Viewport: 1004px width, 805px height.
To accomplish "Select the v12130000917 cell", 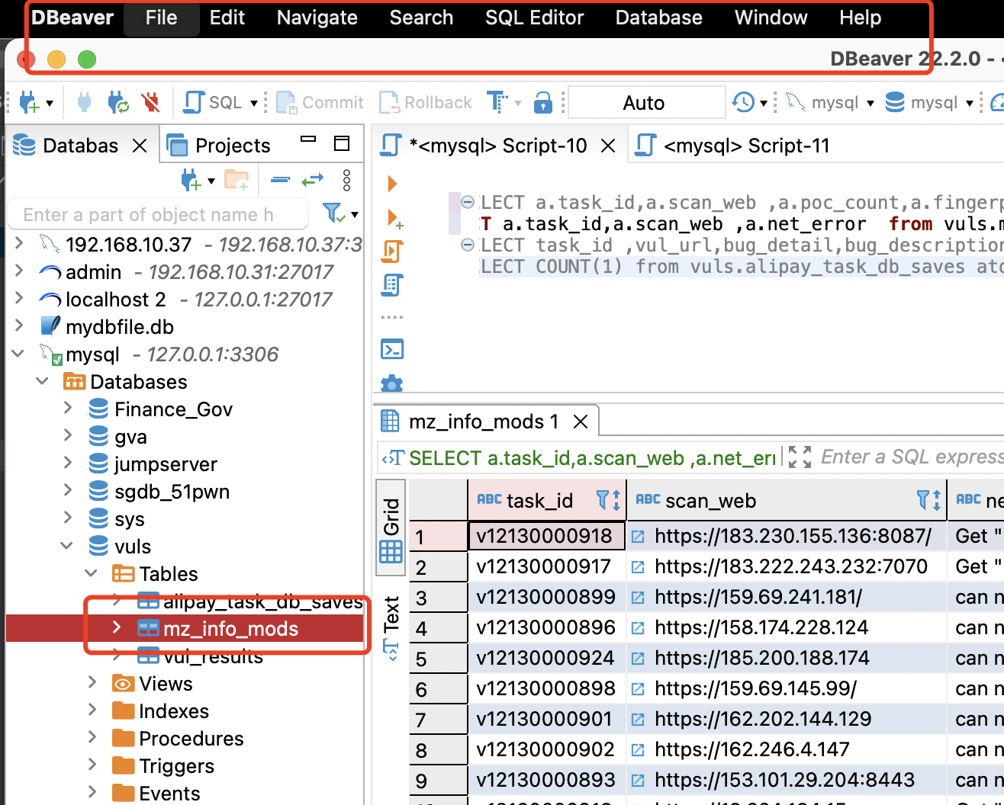I will point(546,566).
